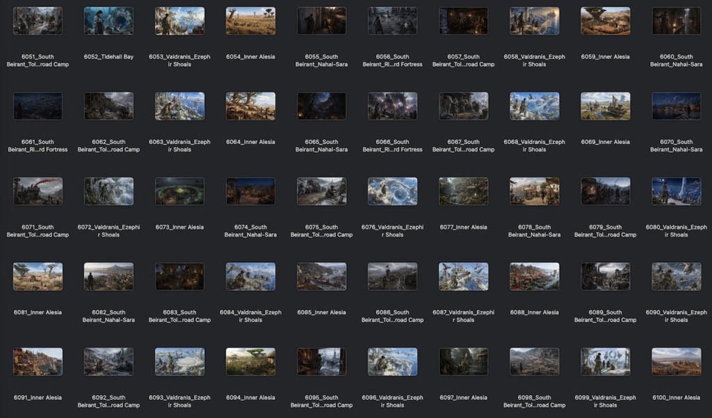
Task: Click the 6082_South Beirant_Nahal-Sara thumbnail
Action: [108, 276]
